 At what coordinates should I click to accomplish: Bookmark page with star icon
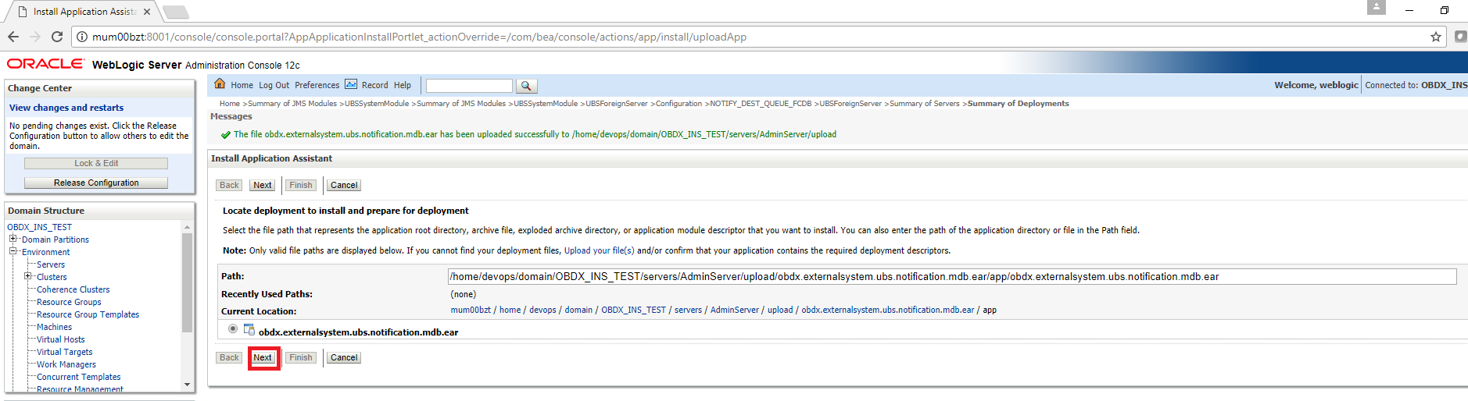(1435, 37)
